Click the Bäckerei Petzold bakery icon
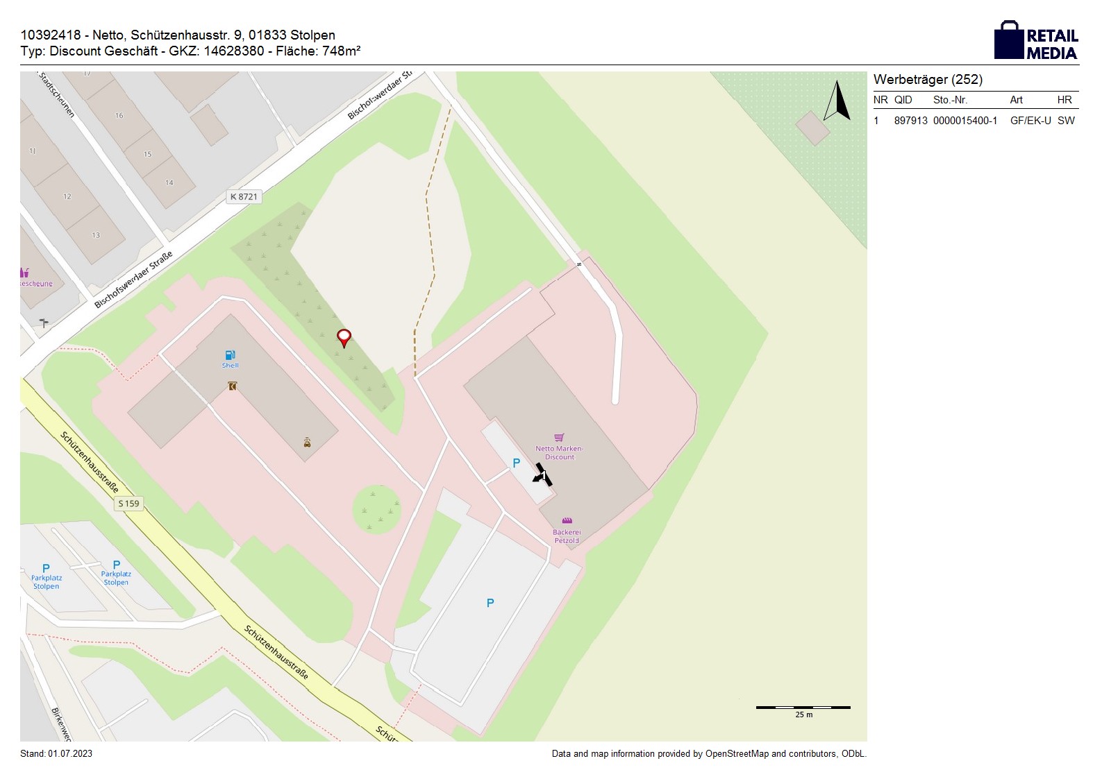This screenshot has width=1102, height=779. [x=567, y=521]
